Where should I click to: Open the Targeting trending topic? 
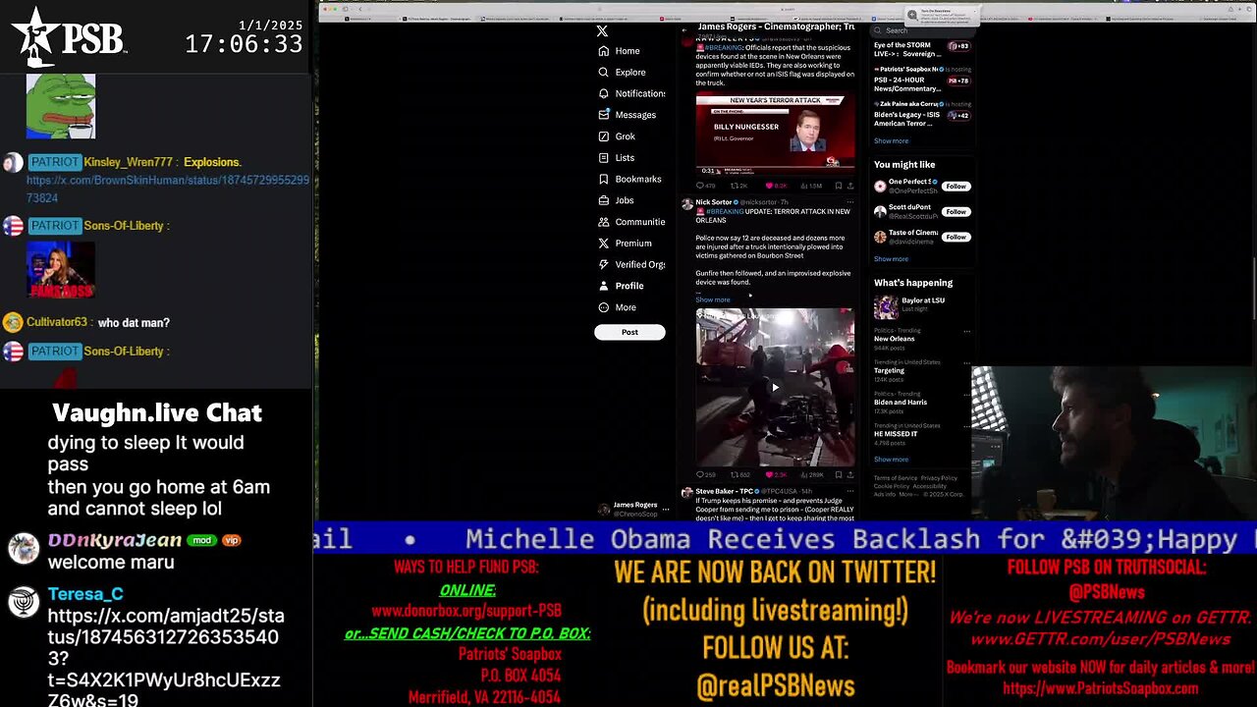click(889, 371)
